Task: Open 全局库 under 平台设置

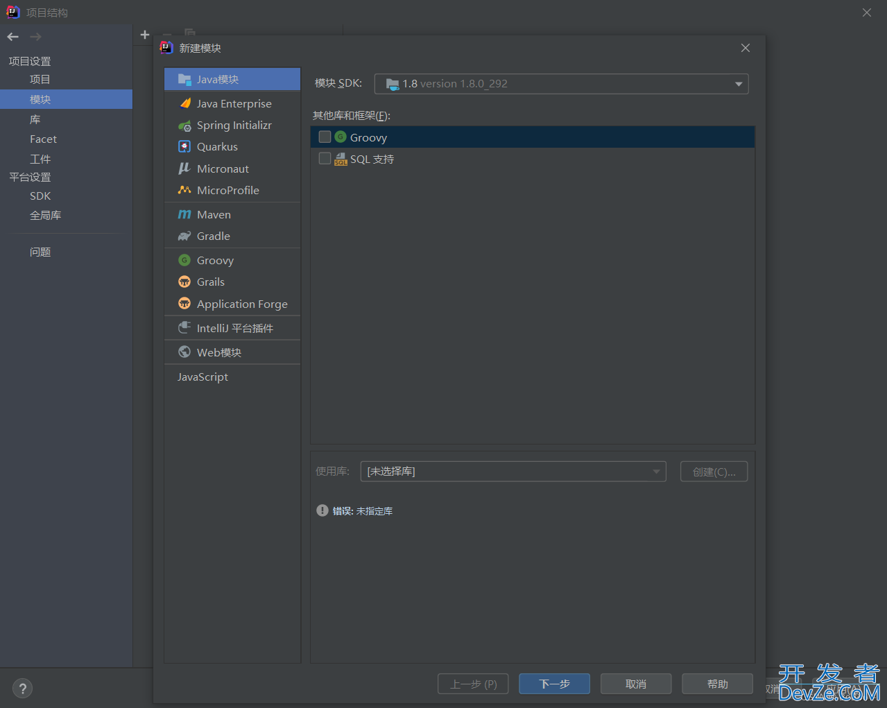Action: point(45,215)
